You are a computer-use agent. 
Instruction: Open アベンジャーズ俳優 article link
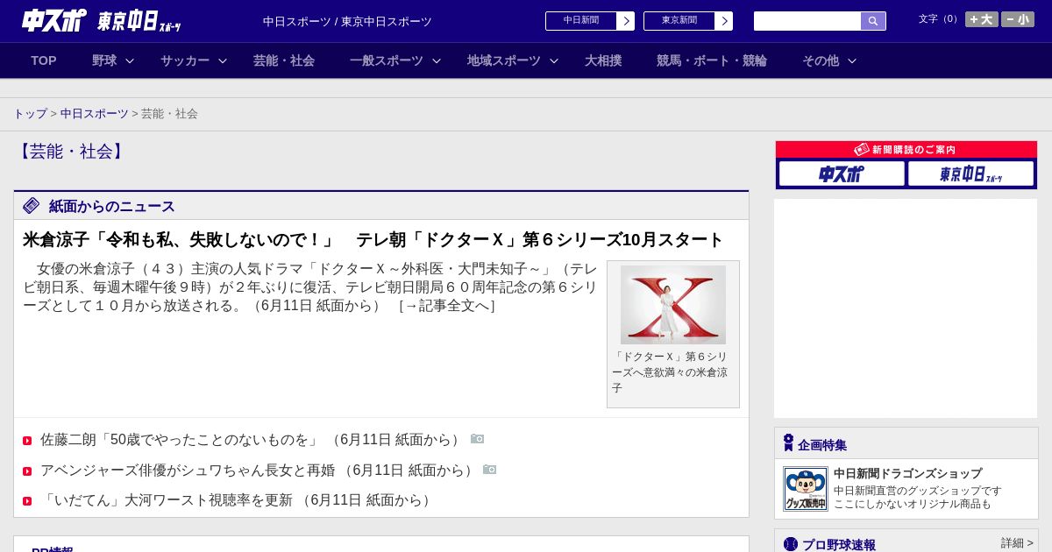coord(259,471)
